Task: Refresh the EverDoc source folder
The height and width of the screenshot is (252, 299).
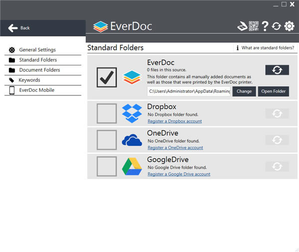Action: pos(277,70)
